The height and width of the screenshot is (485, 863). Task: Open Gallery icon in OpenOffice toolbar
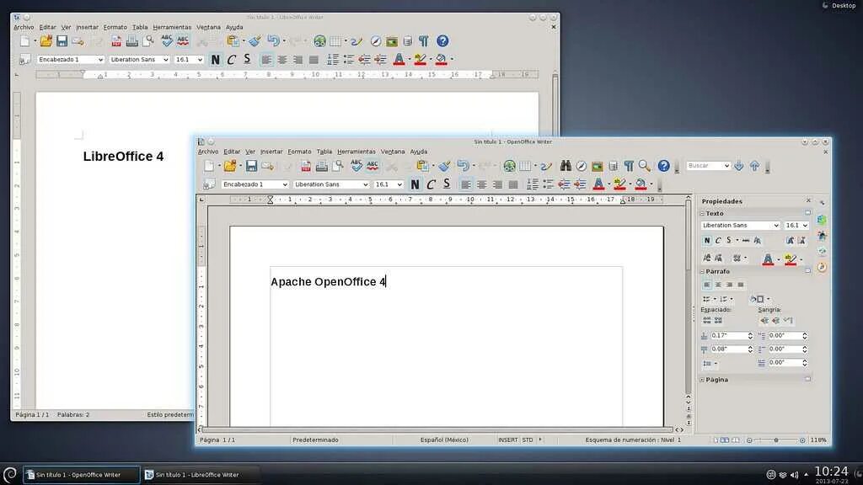click(x=598, y=166)
